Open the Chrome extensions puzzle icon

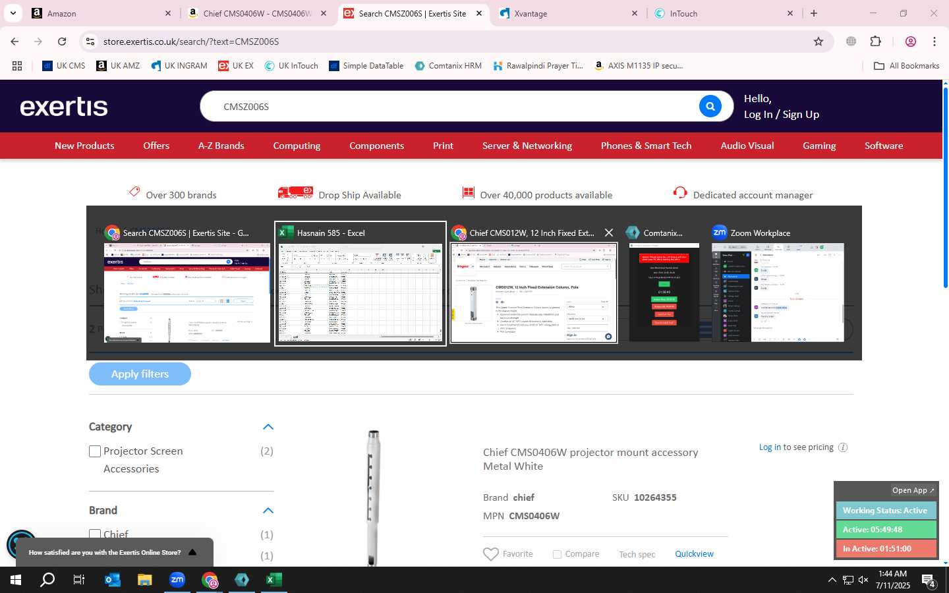(875, 42)
